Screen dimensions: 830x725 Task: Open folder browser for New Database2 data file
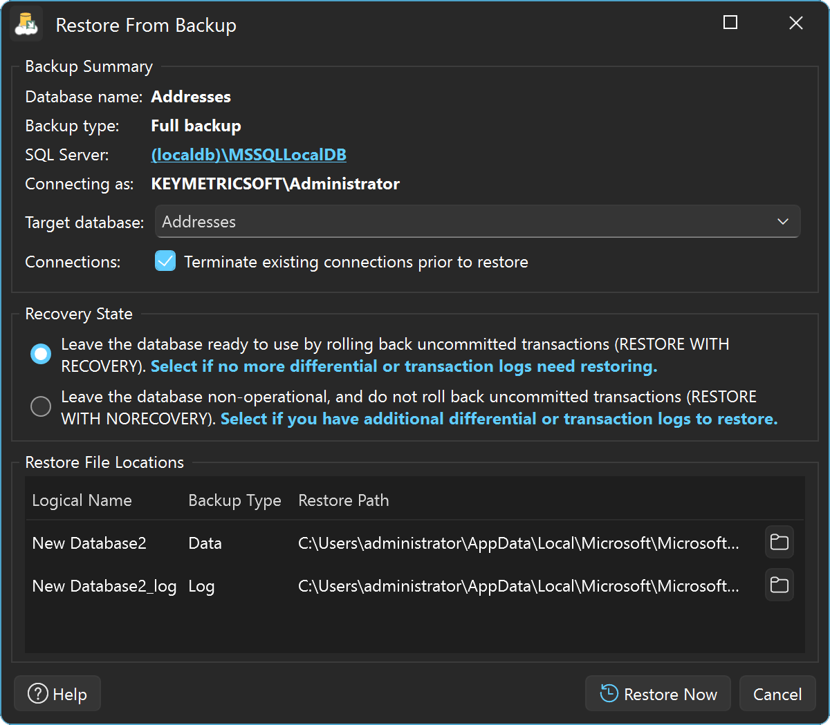click(x=779, y=543)
